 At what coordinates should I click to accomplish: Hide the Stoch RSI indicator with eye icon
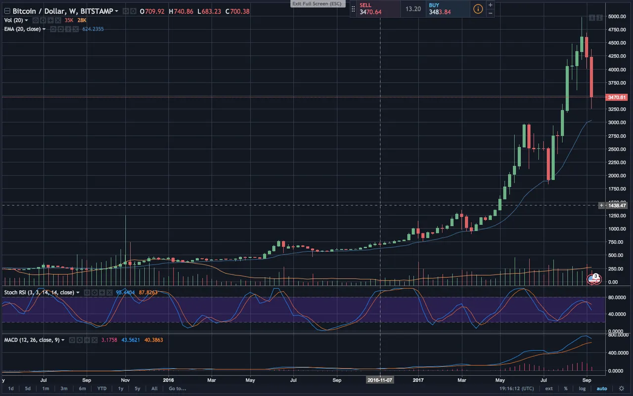pos(87,293)
